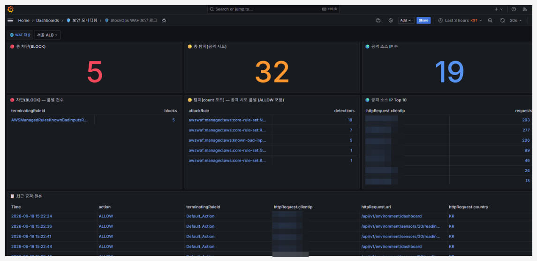537x261 pixels.
Task: Click Default_Action in the 15:22:36 row
Action: 200,226
